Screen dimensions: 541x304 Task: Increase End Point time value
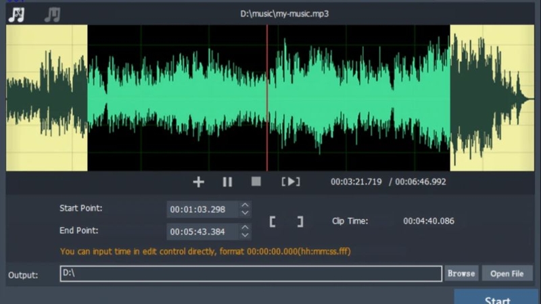(245, 228)
